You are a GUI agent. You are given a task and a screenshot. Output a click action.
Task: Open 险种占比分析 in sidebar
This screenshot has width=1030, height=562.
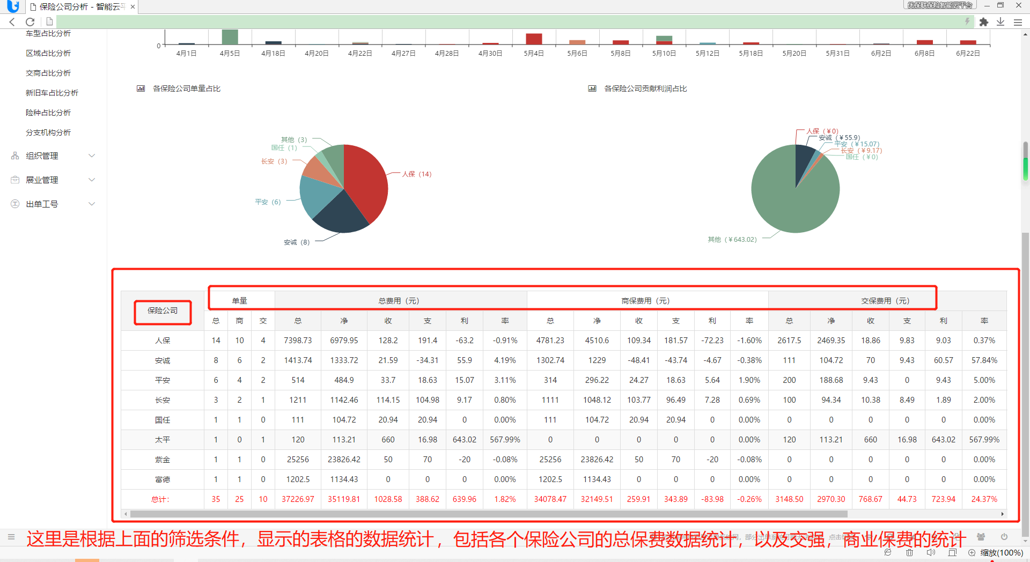click(48, 113)
